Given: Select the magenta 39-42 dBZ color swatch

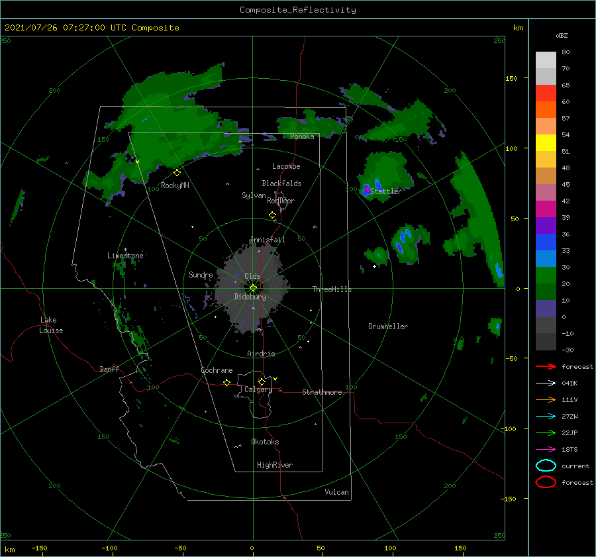Looking at the screenshot, I should (546, 209).
